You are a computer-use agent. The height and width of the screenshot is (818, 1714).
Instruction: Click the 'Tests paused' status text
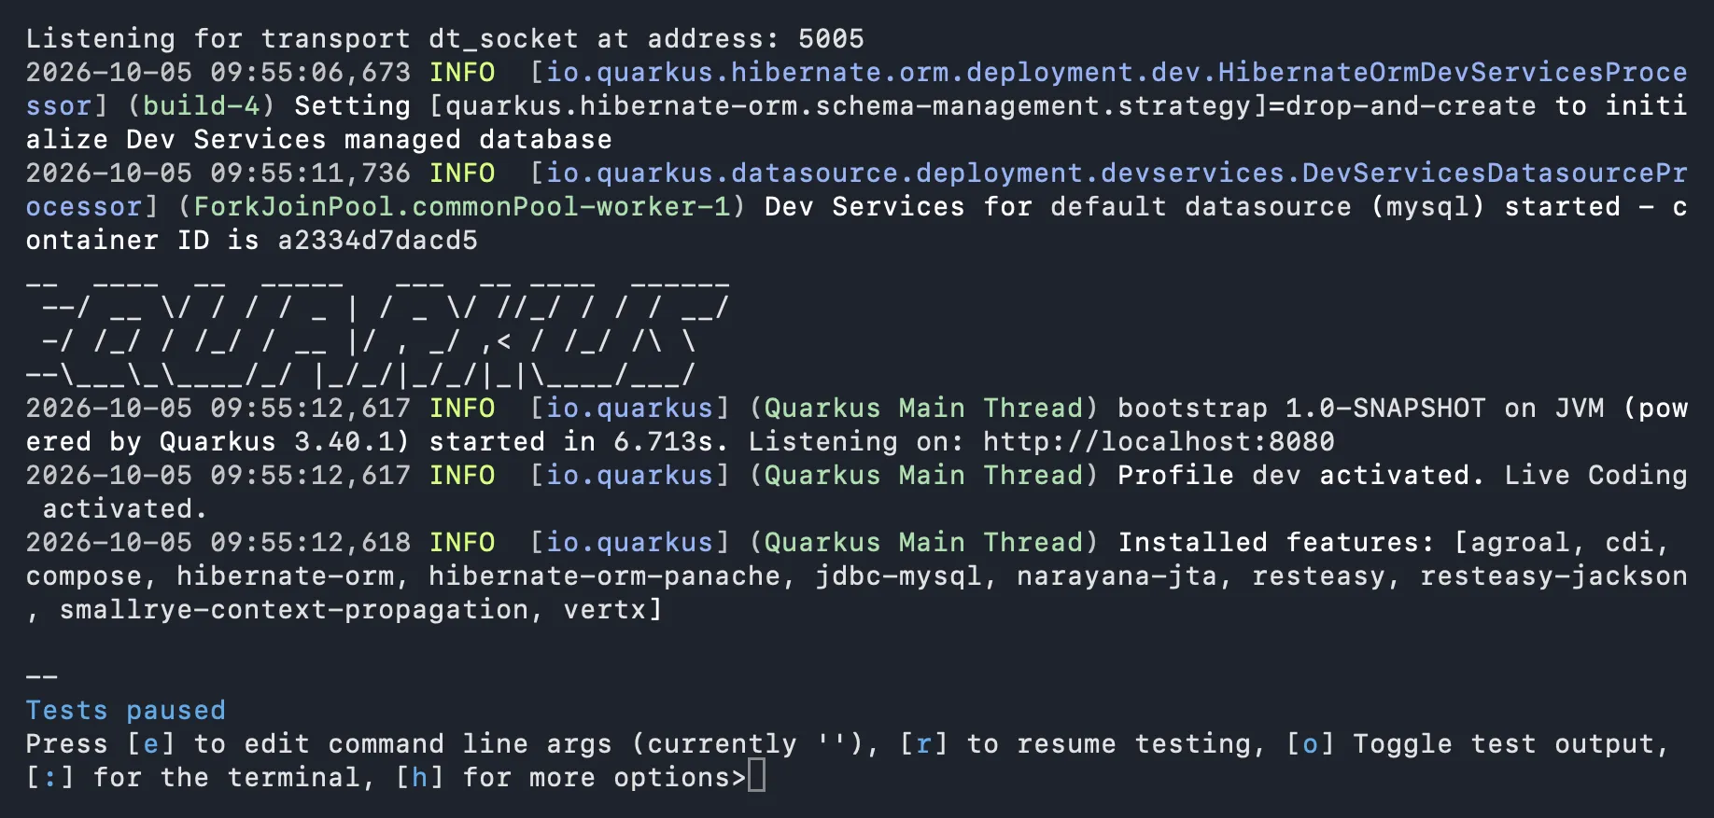(126, 710)
